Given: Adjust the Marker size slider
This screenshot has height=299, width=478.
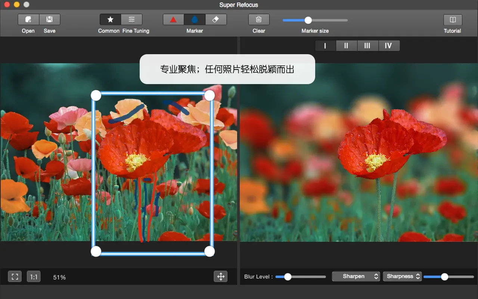Looking at the screenshot, I should pos(307,21).
